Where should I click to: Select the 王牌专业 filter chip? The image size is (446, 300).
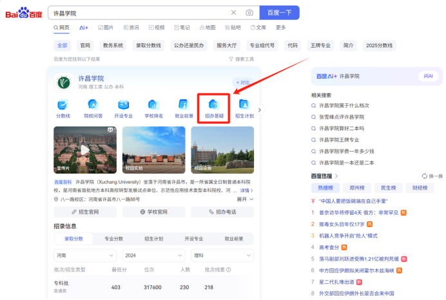point(320,46)
